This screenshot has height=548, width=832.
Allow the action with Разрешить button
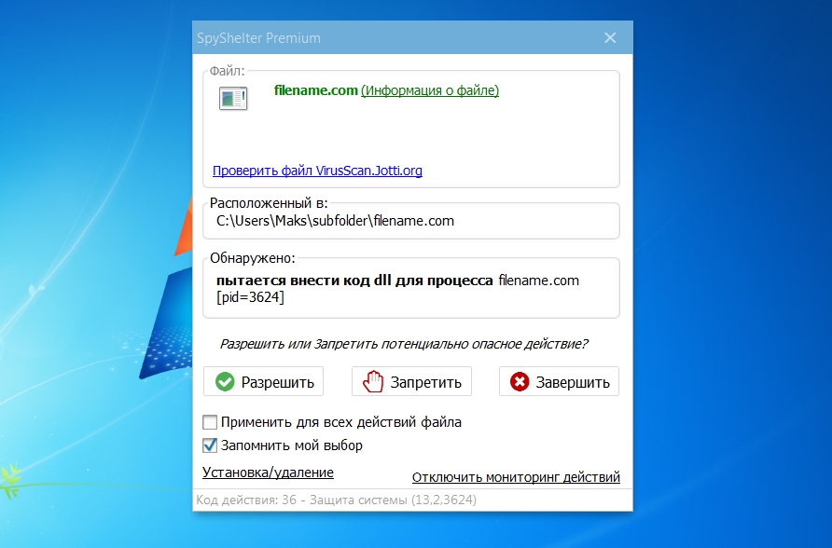coord(263,381)
